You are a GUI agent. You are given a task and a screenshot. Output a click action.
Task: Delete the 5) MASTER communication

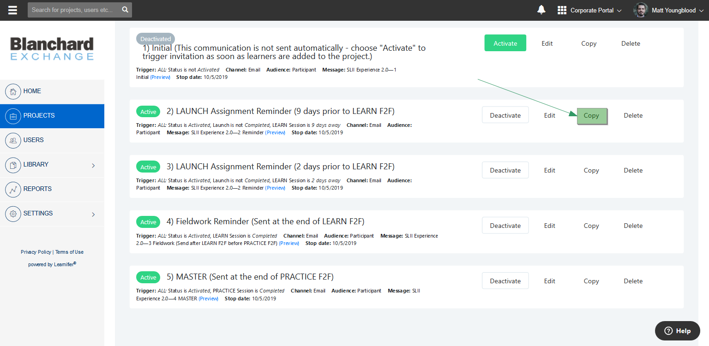click(633, 281)
